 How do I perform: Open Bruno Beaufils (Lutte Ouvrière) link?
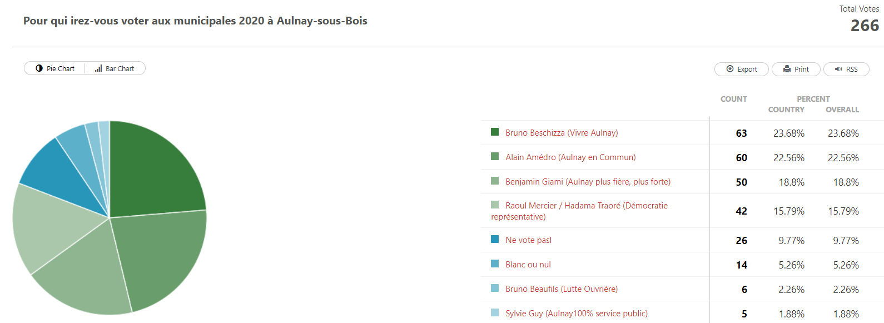[x=562, y=289]
